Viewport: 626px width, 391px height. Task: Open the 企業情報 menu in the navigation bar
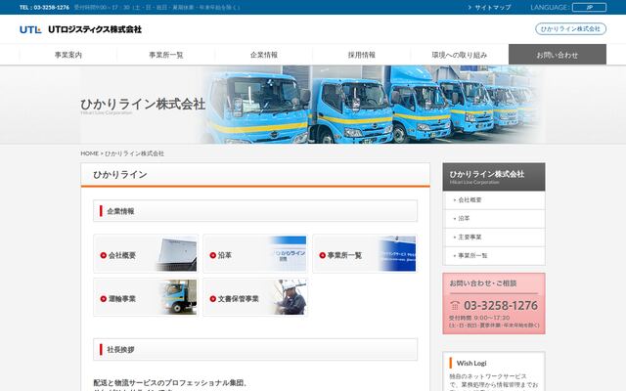pos(264,55)
